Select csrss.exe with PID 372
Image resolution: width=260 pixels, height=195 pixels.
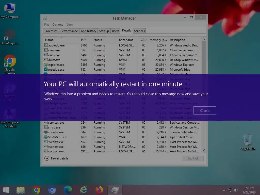click(122, 50)
